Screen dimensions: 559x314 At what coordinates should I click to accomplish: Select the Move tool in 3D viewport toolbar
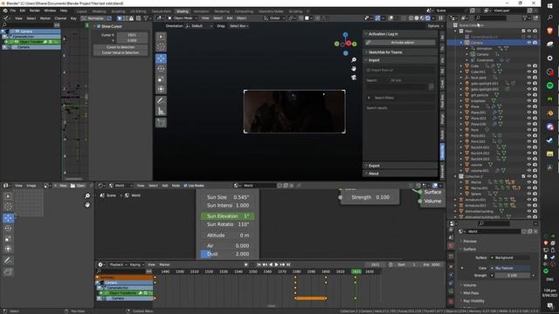(x=161, y=58)
